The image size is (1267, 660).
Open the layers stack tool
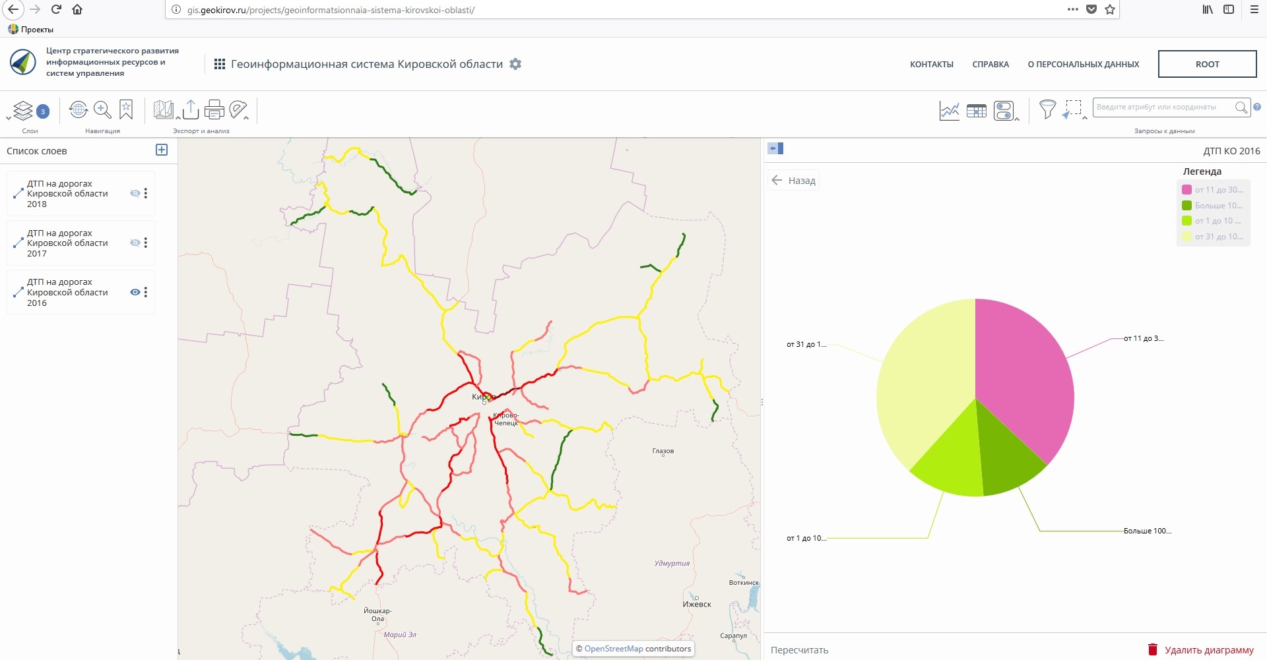tap(24, 110)
